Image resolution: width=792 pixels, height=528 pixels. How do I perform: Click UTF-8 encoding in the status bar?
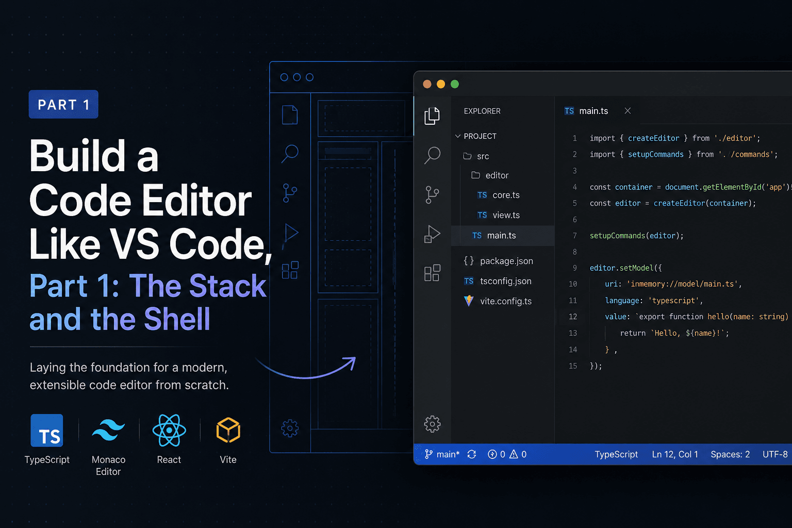click(775, 454)
